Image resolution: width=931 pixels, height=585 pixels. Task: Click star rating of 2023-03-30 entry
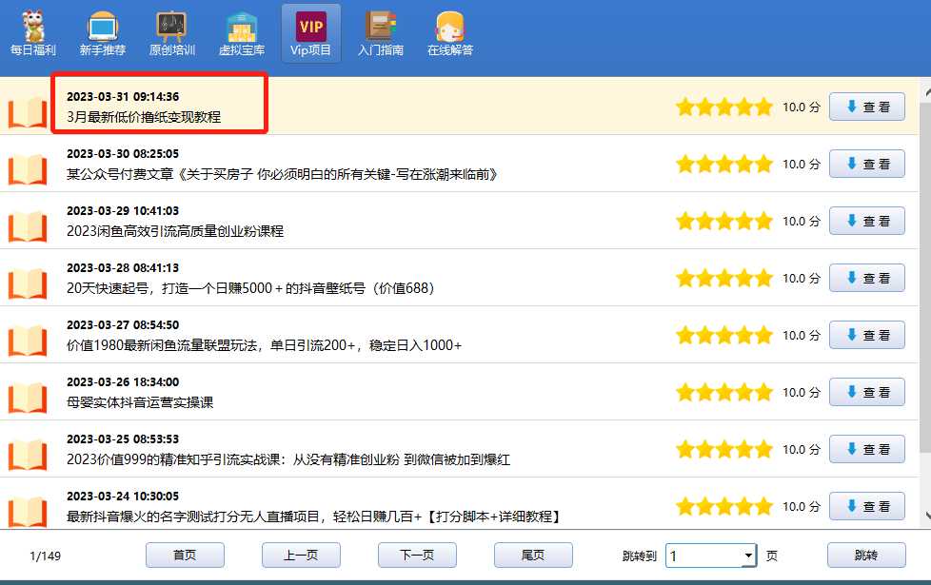point(724,164)
